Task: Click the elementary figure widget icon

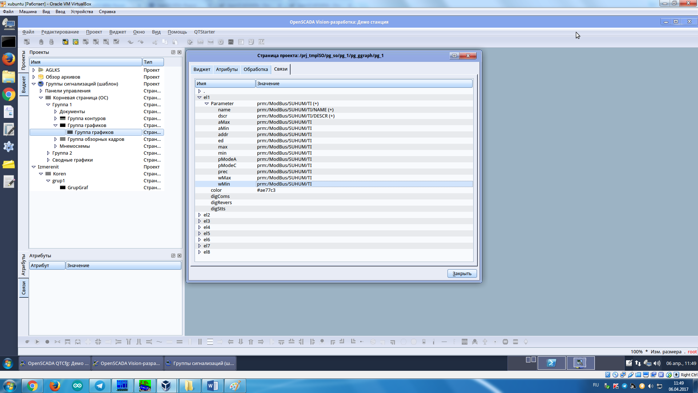Action: [x=190, y=42]
